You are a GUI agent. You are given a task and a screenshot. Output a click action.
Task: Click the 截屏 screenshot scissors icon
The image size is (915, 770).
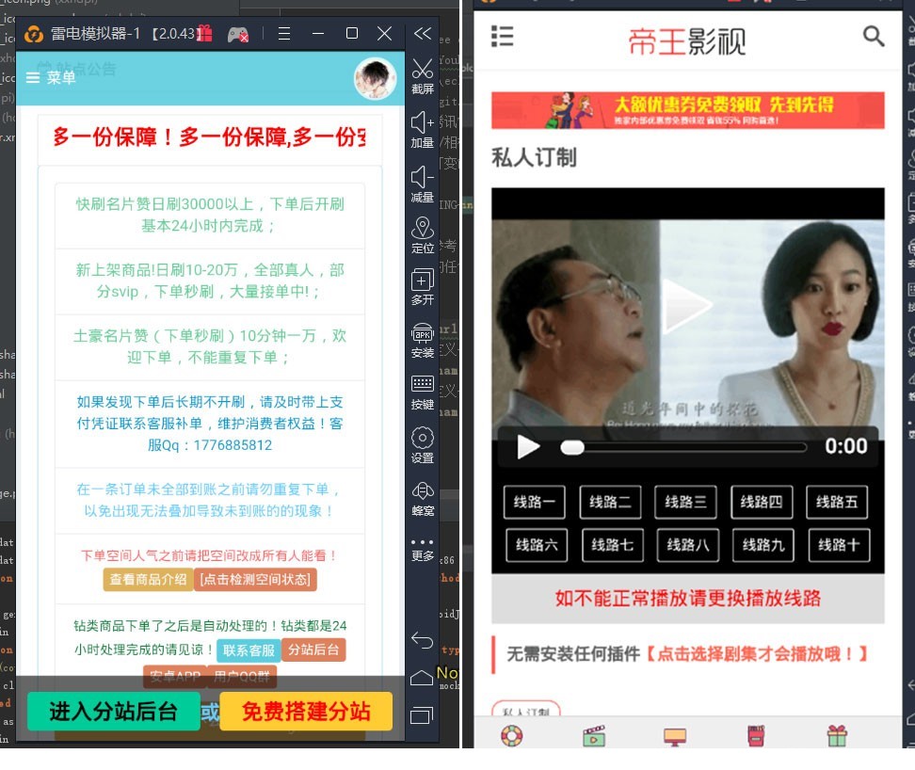[423, 76]
